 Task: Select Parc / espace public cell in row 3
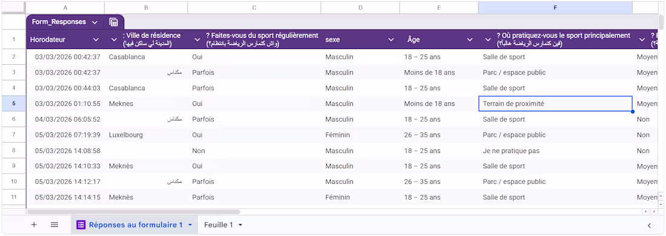(x=556, y=73)
